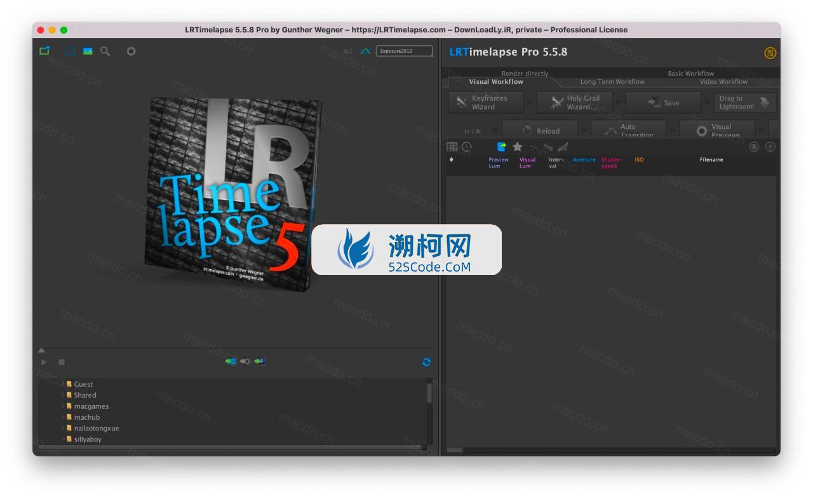Click the gray circle ring icon in preview toolbar
The image size is (813, 499).
pyautogui.click(x=131, y=51)
